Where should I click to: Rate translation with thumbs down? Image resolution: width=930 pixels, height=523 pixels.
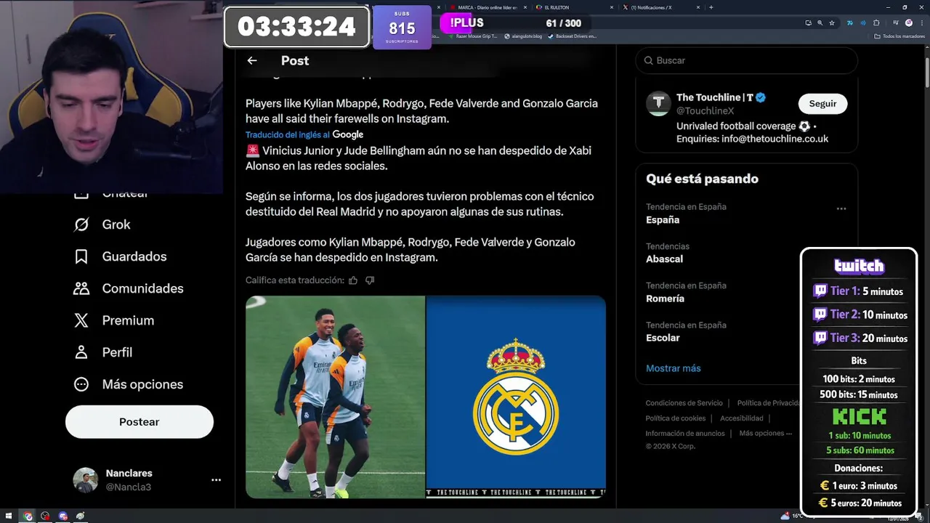370,280
